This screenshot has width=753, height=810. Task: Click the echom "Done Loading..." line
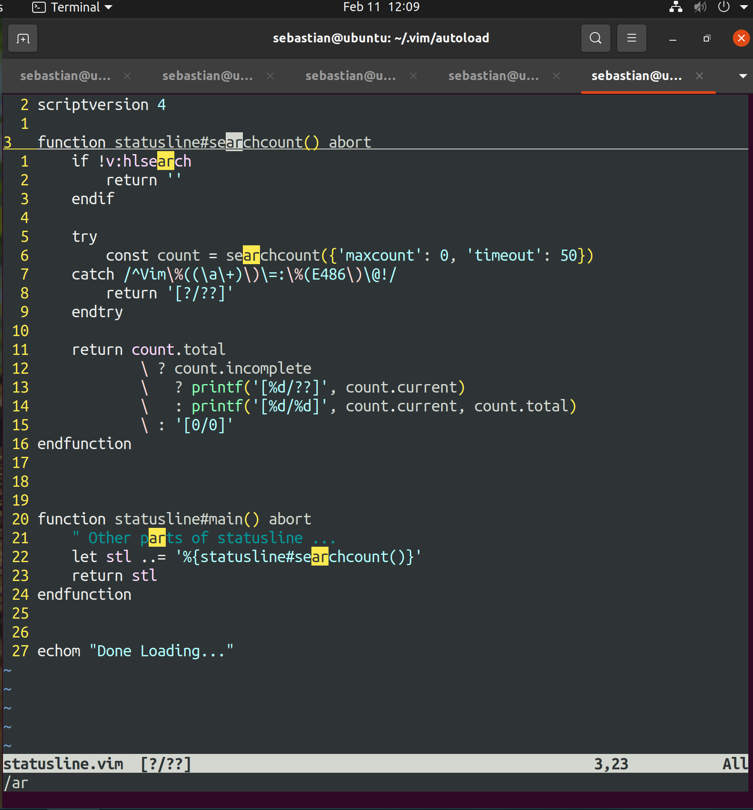(136, 651)
